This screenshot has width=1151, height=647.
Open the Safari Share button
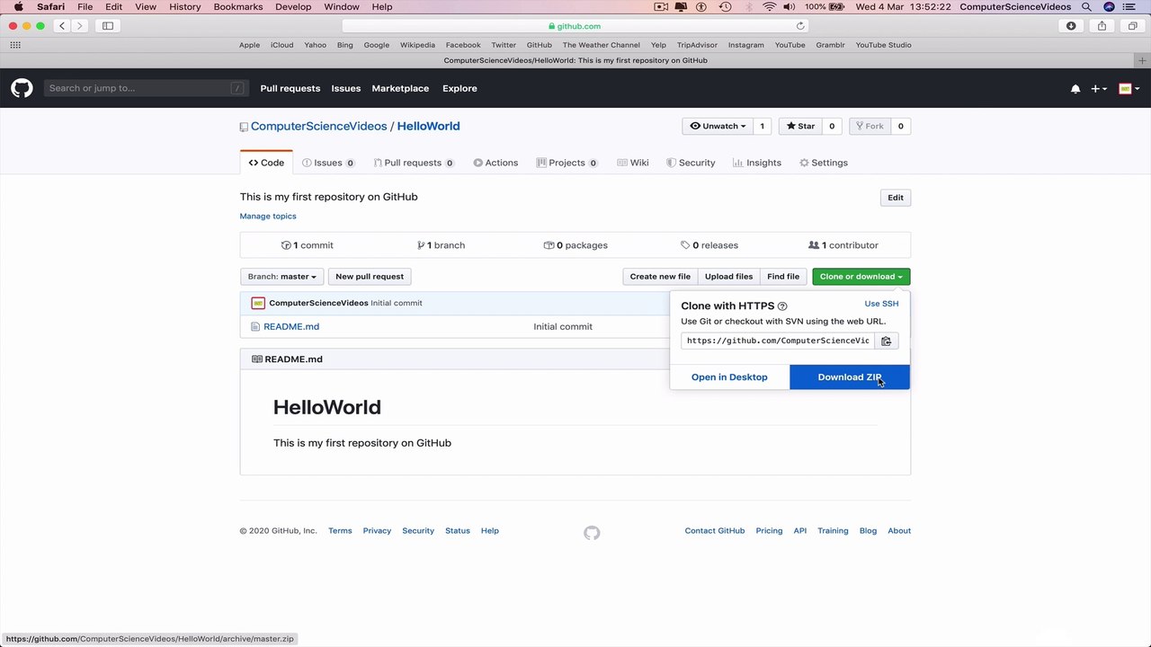[1102, 26]
